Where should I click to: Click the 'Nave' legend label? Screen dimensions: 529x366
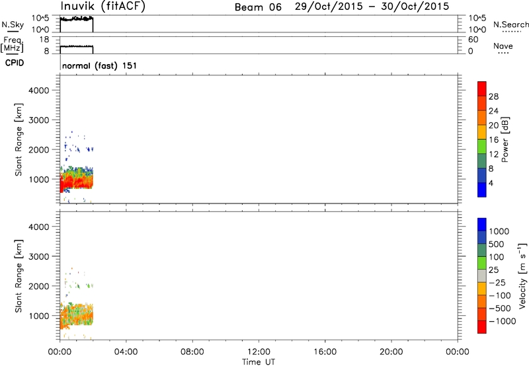(x=503, y=46)
